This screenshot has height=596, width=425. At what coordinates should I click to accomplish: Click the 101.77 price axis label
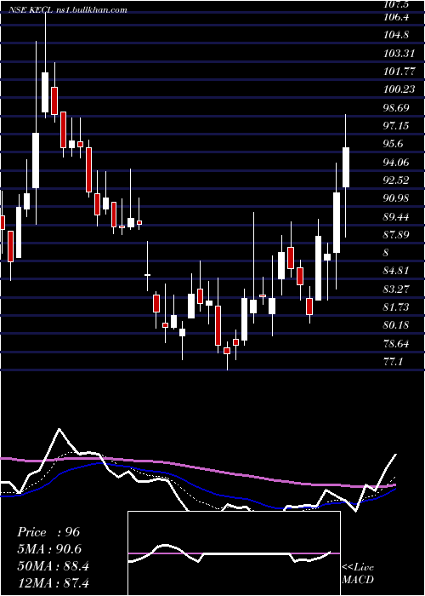click(399, 72)
